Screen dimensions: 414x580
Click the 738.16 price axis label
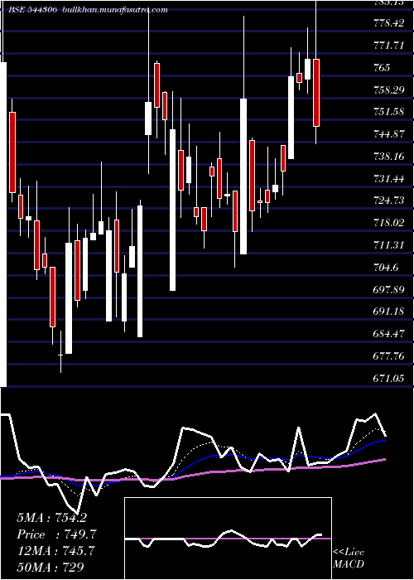[388, 157]
